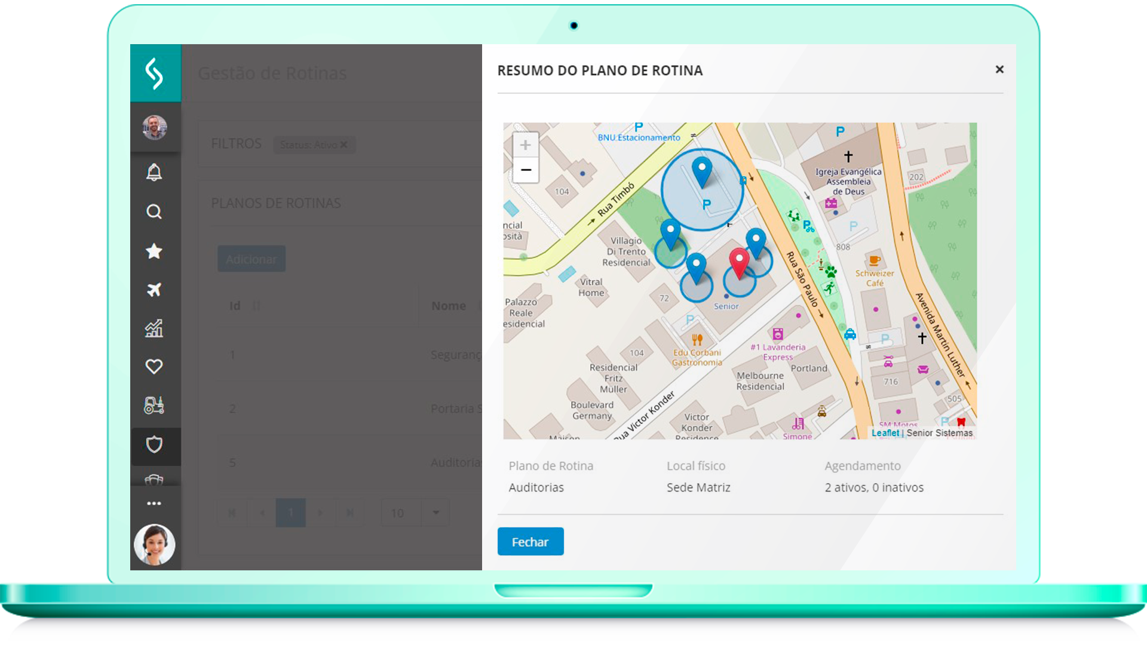Click the red map marker

740,263
